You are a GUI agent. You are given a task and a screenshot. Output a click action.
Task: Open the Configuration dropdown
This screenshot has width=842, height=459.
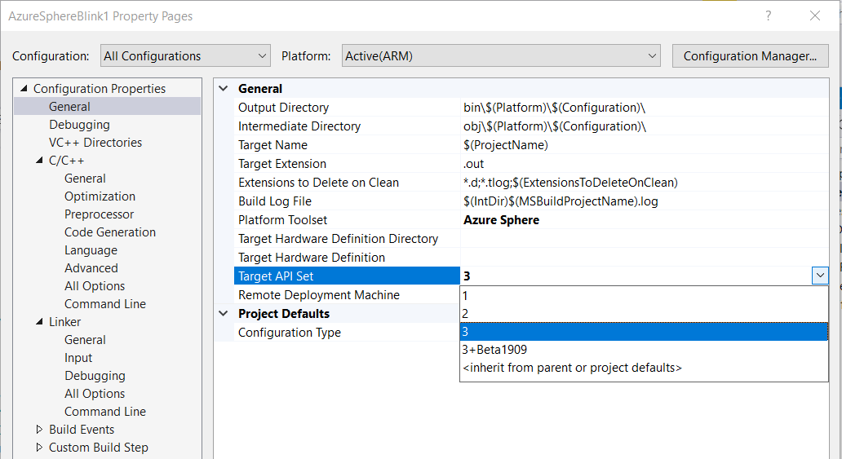point(185,56)
